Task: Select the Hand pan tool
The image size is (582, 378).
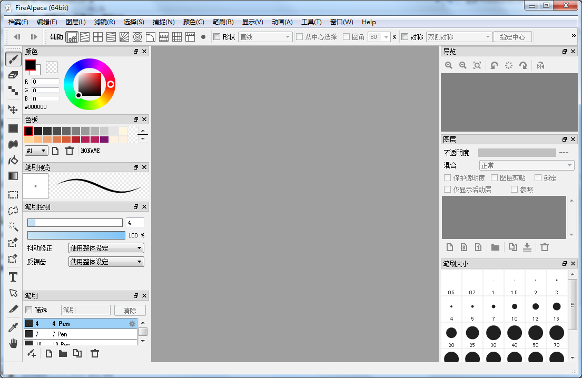Action: click(13, 343)
